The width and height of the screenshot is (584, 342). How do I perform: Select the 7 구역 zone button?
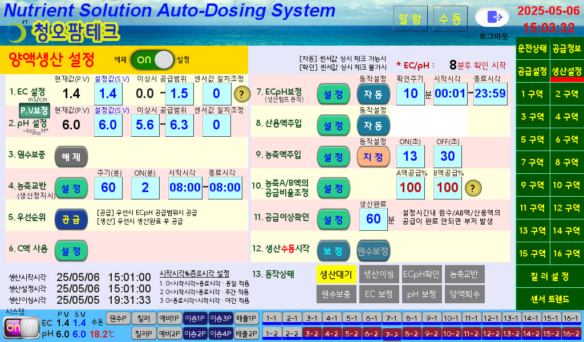click(x=532, y=162)
